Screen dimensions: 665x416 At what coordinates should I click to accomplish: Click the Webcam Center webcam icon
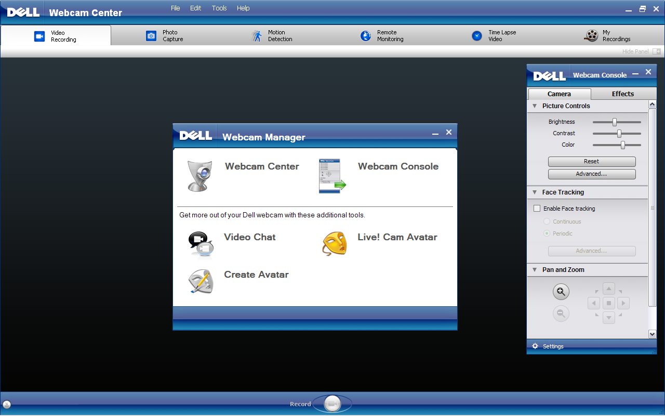[x=200, y=176]
